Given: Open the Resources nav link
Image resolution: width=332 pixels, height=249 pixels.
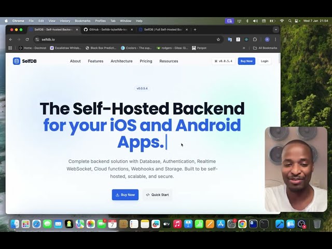Looking at the screenshot, I should point(169,61).
